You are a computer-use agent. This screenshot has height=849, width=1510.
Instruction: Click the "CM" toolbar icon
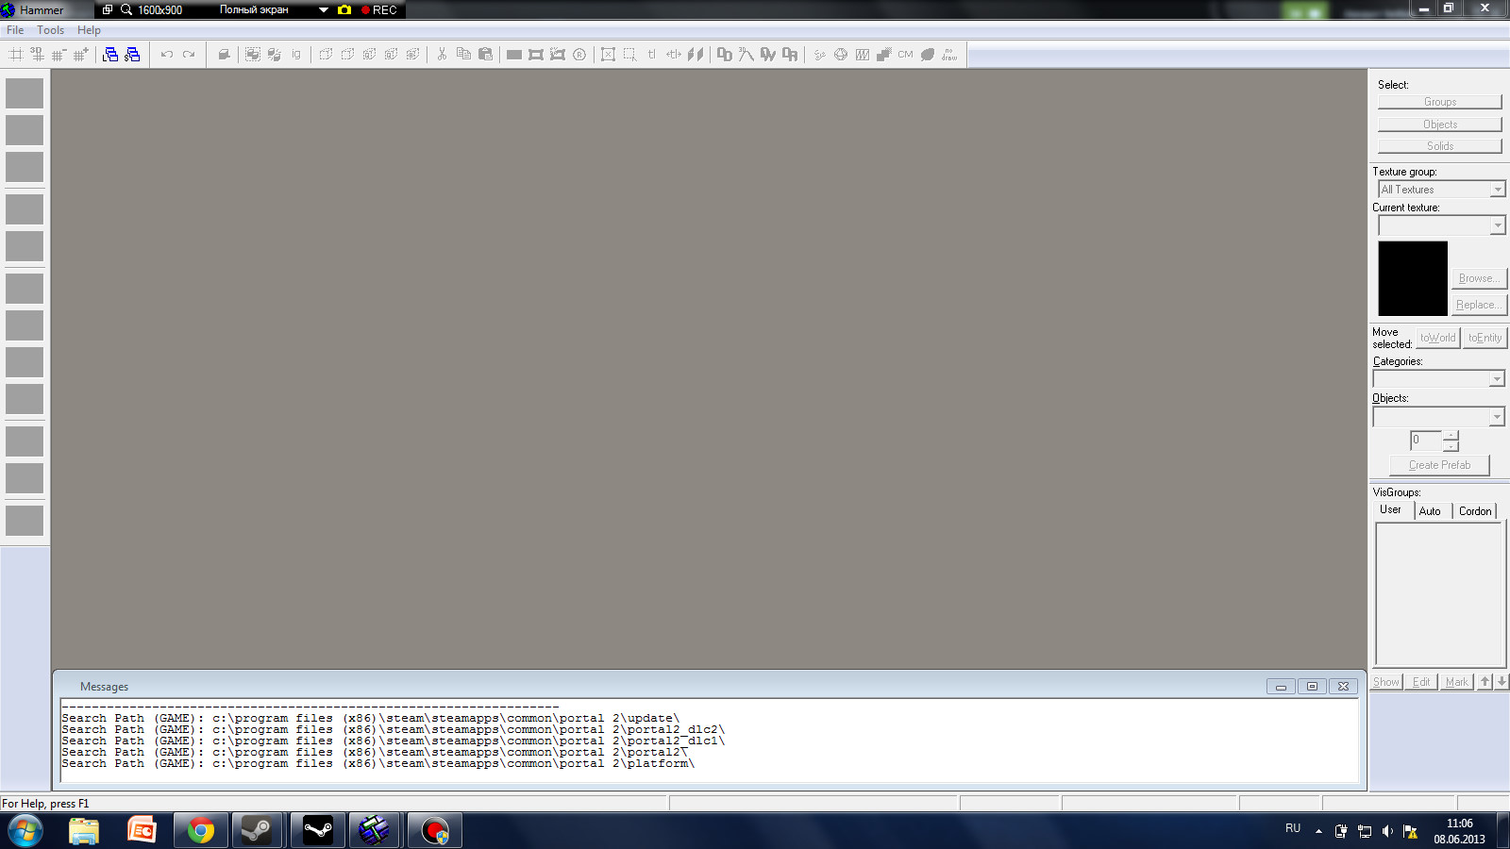tap(906, 55)
